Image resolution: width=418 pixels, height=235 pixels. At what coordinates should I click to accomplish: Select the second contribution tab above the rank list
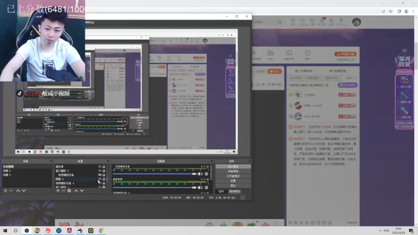[312, 78]
